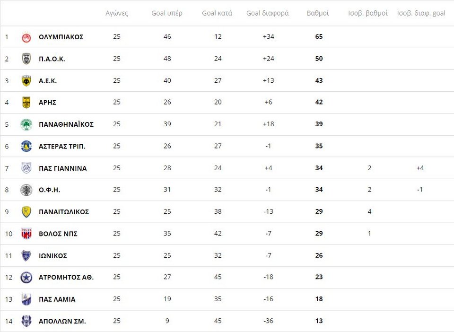Click the Volos ΝΠΣ red crest
Viewport: 454px width, 332px height.
point(26,234)
